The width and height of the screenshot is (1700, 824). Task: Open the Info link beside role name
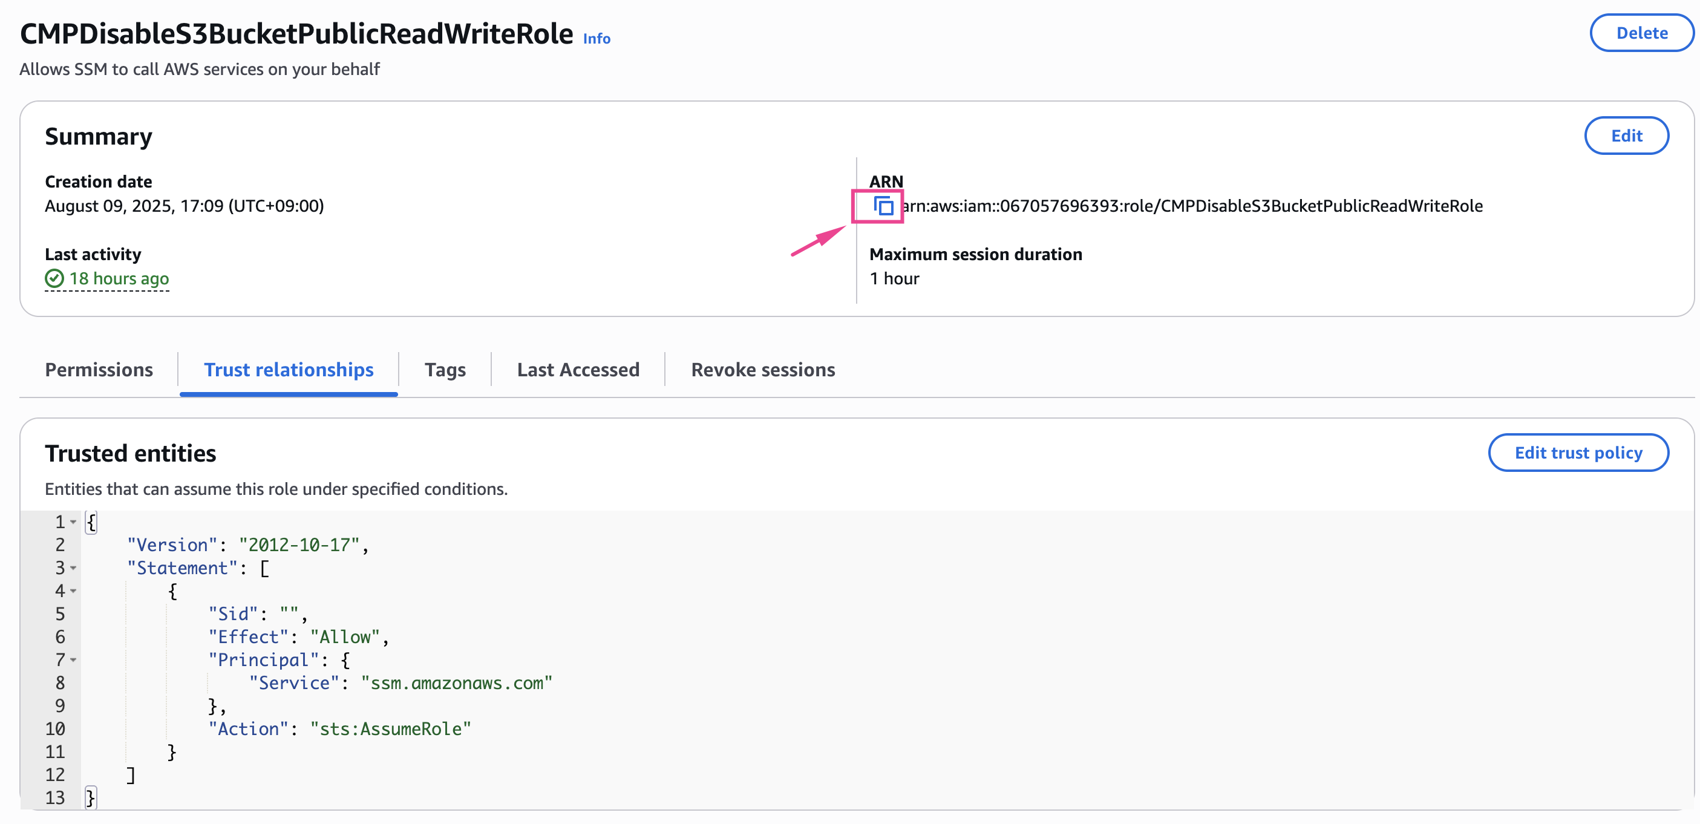(x=597, y=39)
